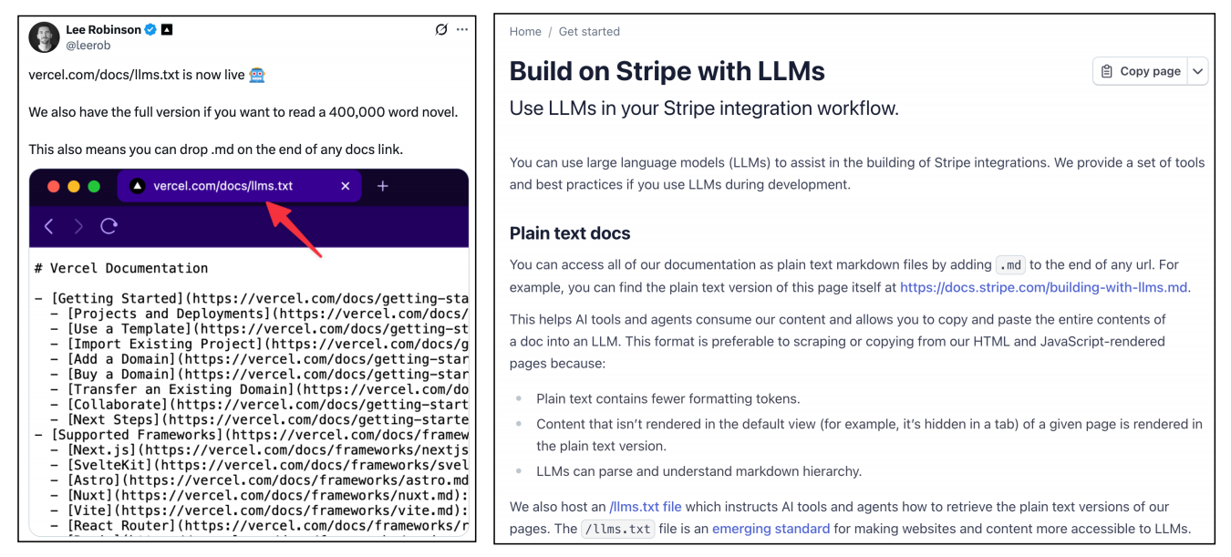Click the Vercel logo in the tab
Screen dimensions: 1231x557
(x=138, y=186)
